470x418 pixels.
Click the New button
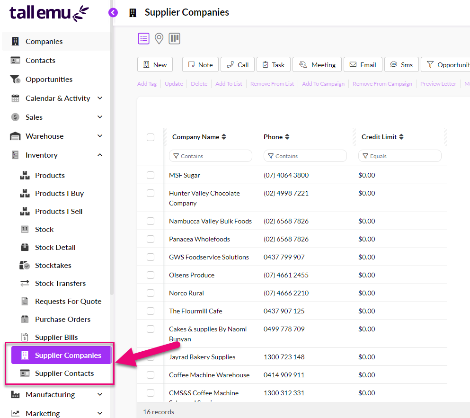(155, 65)
